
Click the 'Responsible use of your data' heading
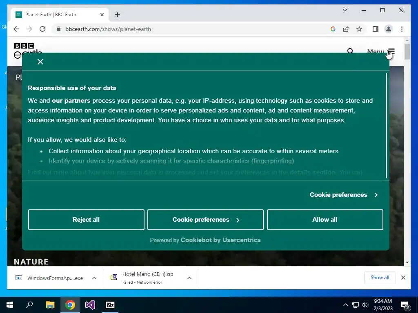(72, 88)
